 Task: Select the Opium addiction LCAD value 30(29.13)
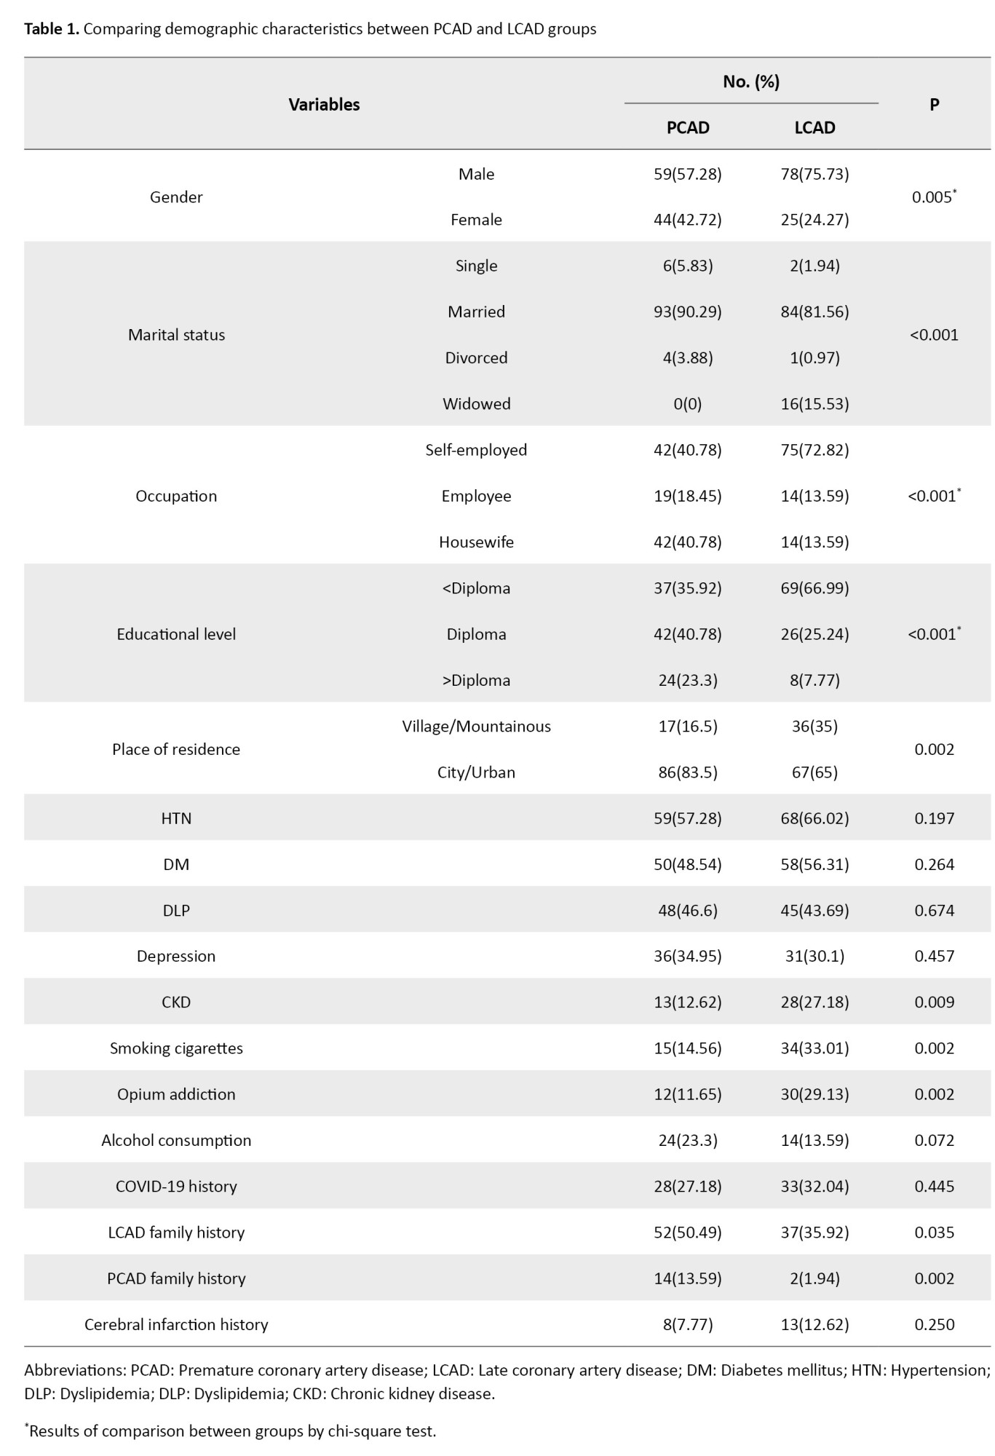(814, 1094)
